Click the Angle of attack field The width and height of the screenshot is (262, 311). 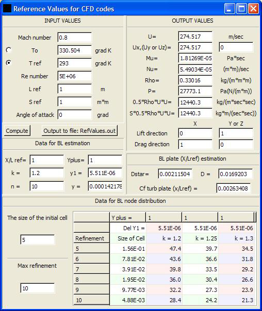tap(75, 115)
